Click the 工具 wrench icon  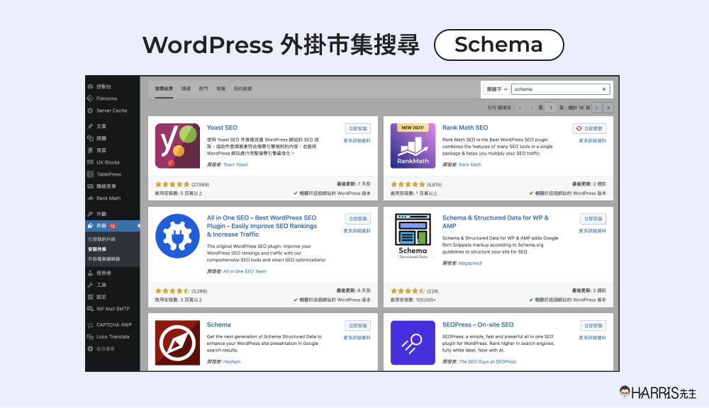click(91, 285)
